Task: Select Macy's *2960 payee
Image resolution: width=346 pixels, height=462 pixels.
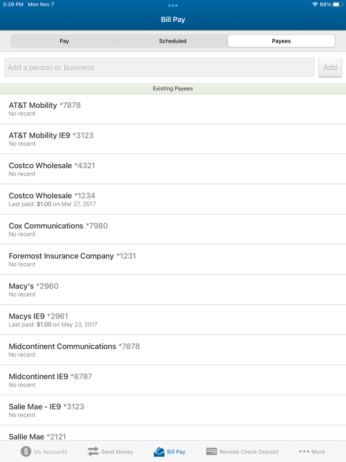Action: pyautogui.click(x=173, y=290)
